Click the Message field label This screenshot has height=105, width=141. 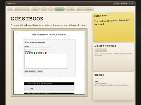coord(28,51)
